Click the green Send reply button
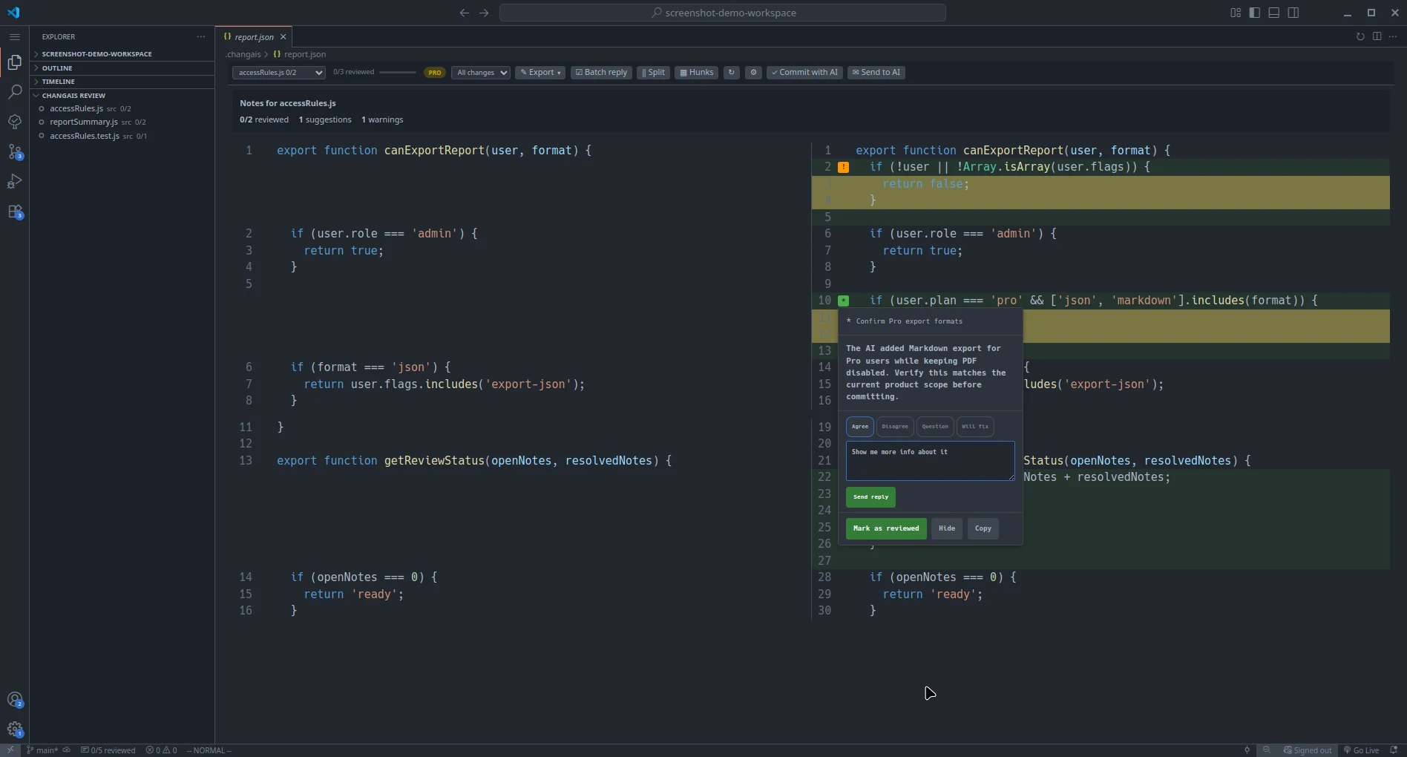The width and height of the screenshot is (1407, 757). point(870,497)
